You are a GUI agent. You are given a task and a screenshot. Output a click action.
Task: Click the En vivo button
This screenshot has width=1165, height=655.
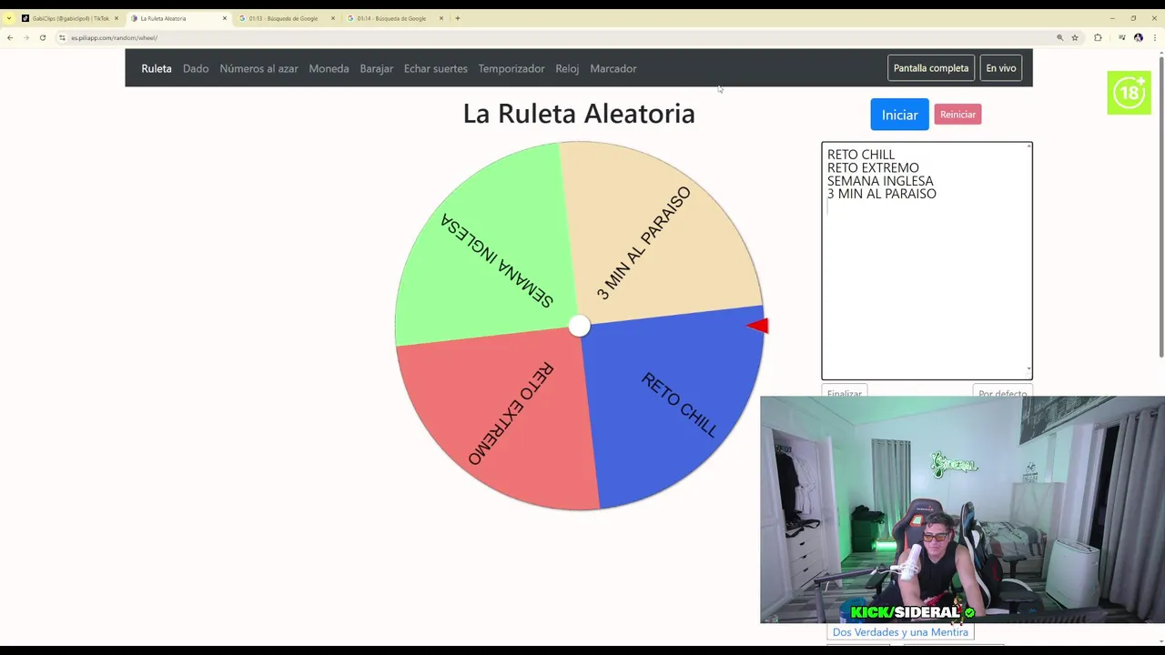[1001, 68]
